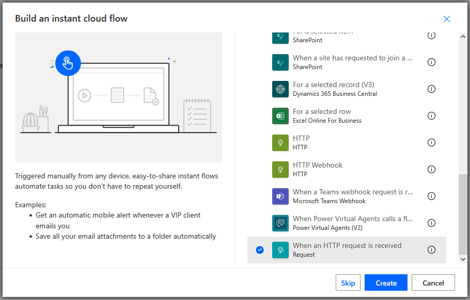Viewport: 470px width, 300px height.
Task: Close the instant cloud flow dialog
Action: [447, 19]
